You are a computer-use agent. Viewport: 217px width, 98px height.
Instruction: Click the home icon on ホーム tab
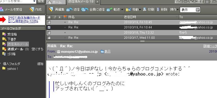tap(50, 2)
